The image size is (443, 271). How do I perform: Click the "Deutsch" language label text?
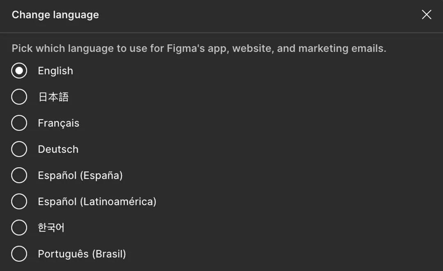58,150
